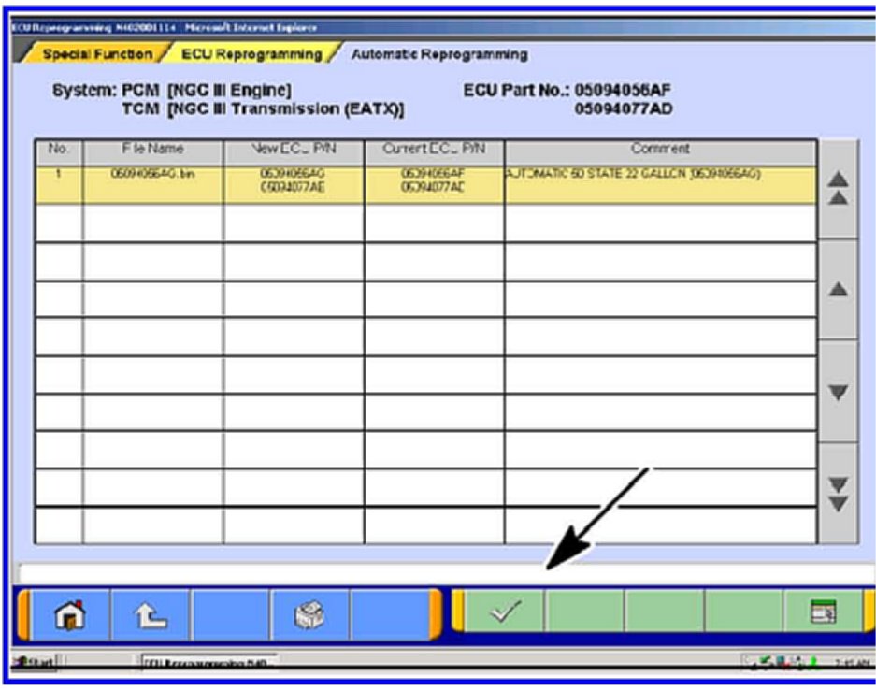Click the ECU Reprogramming taskbar window button

[x=208, y=663]
